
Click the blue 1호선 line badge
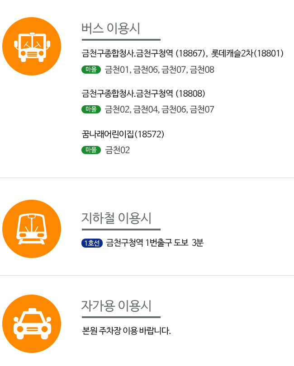point(92,243)
